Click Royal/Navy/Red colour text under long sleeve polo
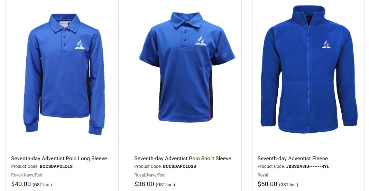The width and height of the screenshot is (369, 191). point(27,175)
